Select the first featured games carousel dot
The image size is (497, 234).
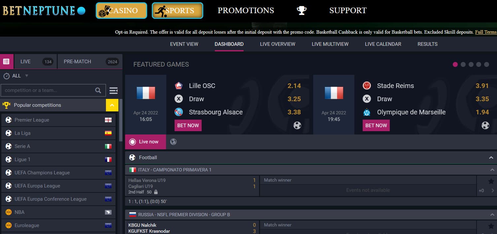click(455, 65)
